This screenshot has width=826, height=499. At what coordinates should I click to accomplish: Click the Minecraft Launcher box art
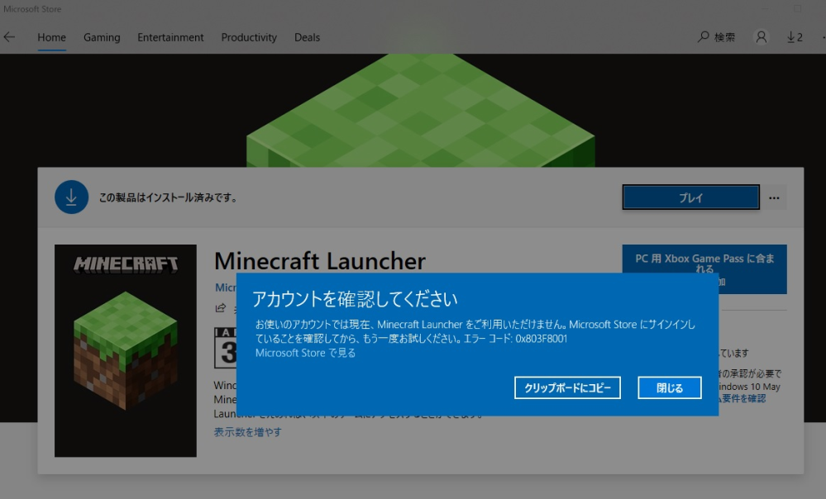[125, 350]
